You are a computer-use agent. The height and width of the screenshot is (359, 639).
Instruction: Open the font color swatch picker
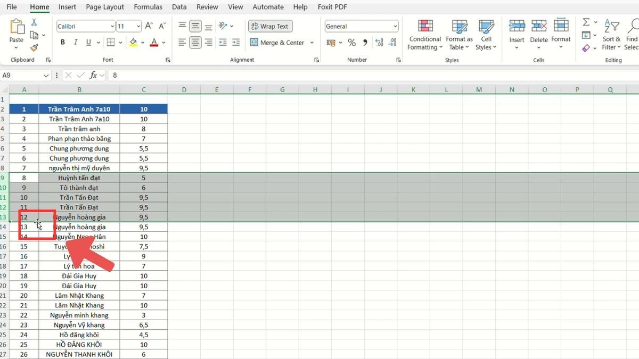pyautogui.click(x=163, y=42)
